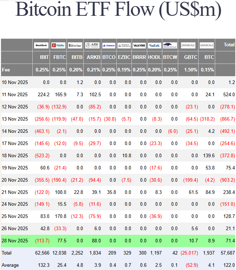236x270 pixels.
Task: Click the 62,566 IBIT total
Action: pos(42,253)
